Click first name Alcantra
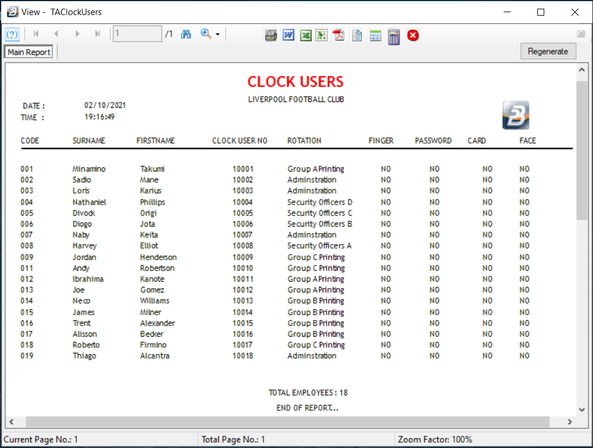This screenshot has height=448, width=593. 155,356
